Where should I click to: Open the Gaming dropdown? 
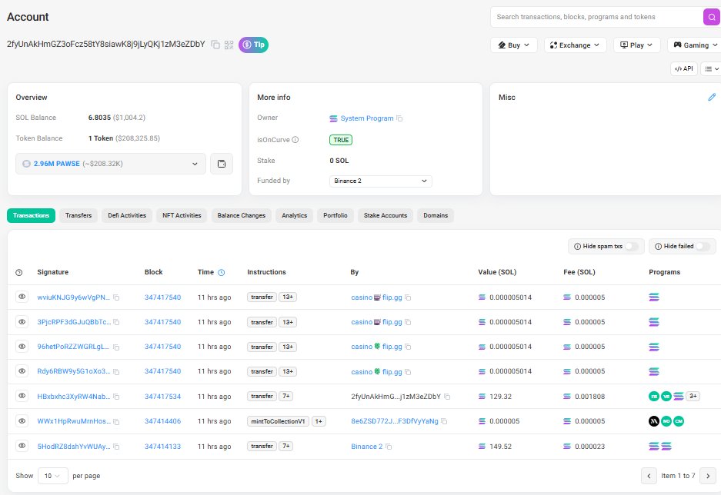[694, 45]
